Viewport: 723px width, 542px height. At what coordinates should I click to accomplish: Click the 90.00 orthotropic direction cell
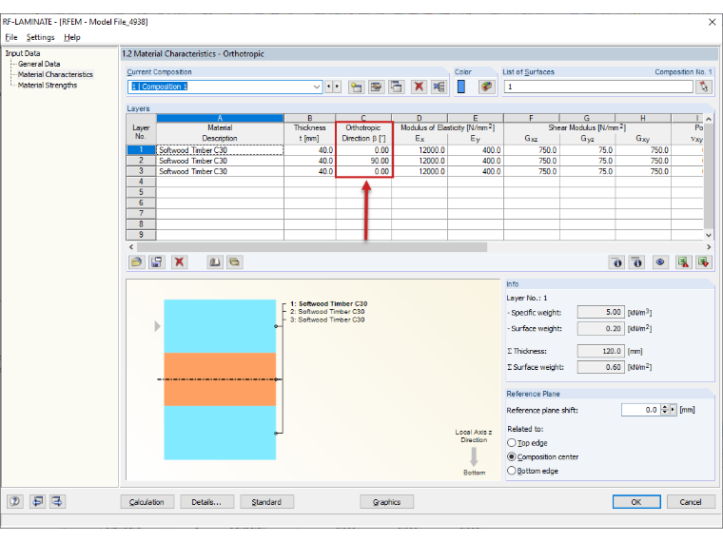pyautogui.click(x=363, y=161)
